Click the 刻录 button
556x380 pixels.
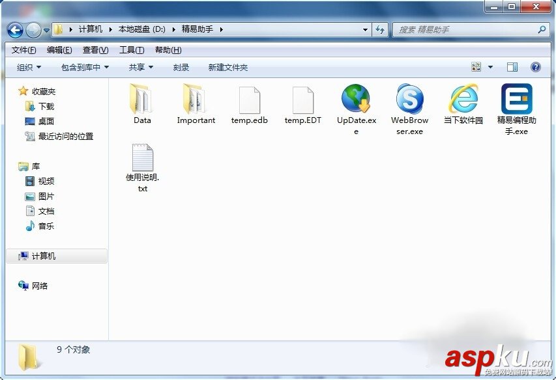tap(181, 67)
